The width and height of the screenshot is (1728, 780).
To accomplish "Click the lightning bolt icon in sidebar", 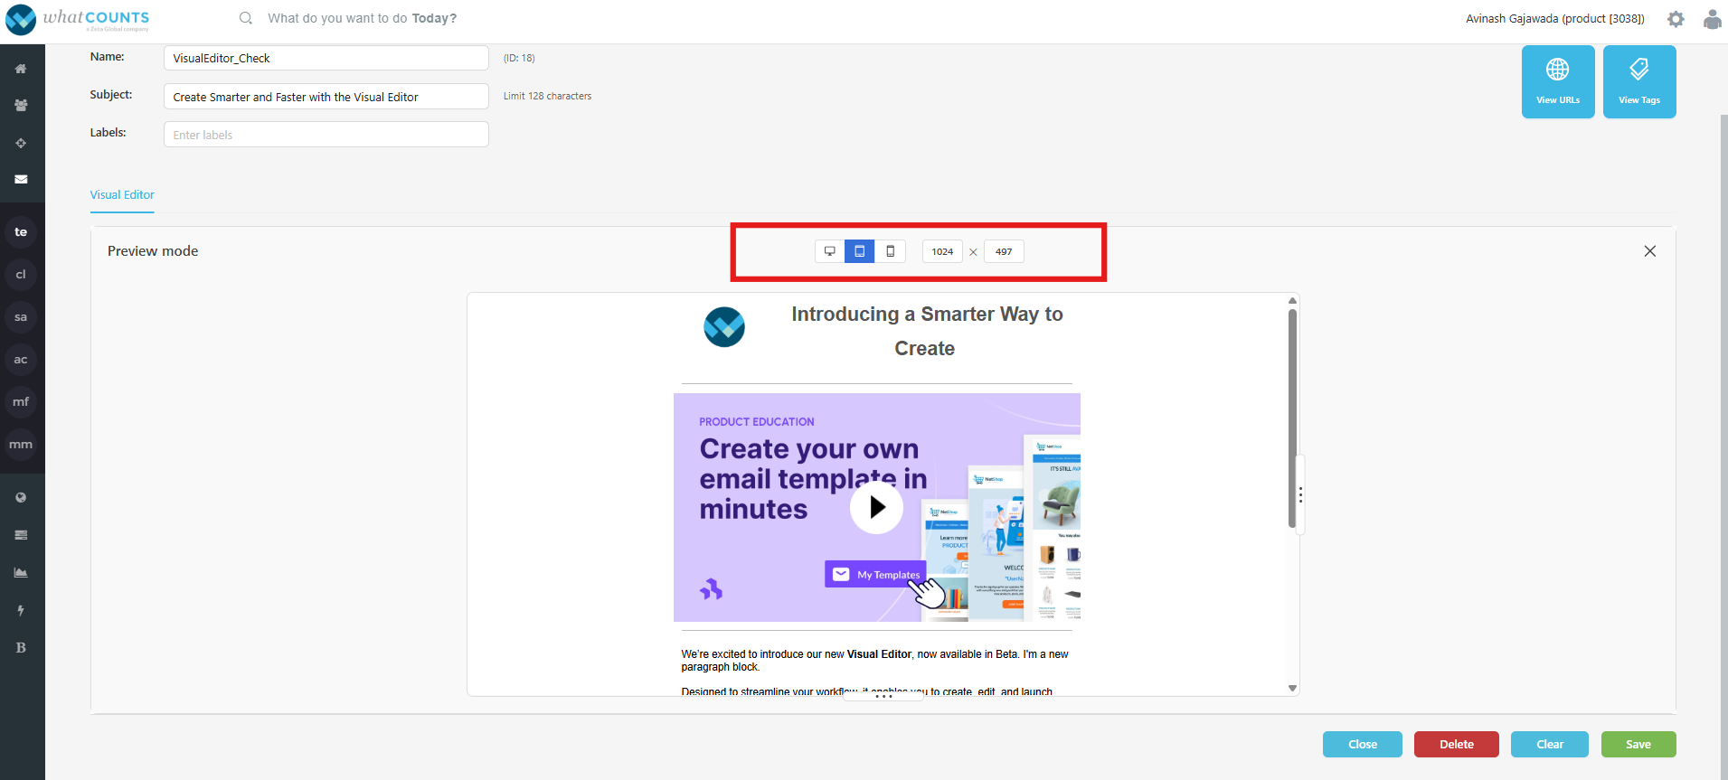I will pyautogui.click(x=21, y=610).
